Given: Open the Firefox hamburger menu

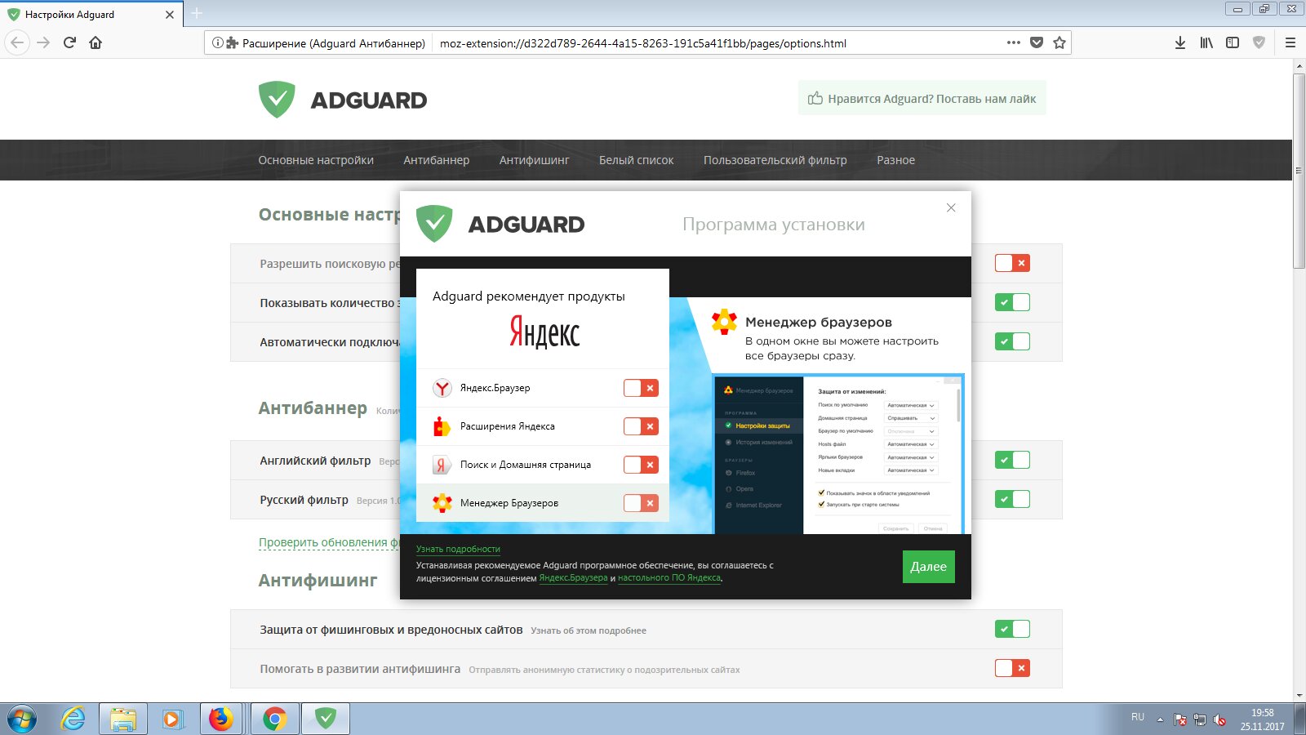Looking at the screenshot, I should coord(1290,42).
